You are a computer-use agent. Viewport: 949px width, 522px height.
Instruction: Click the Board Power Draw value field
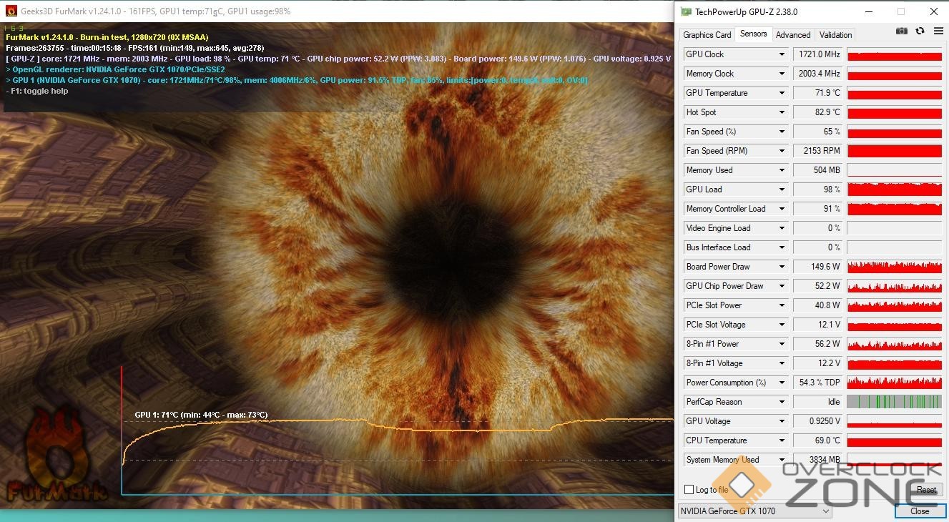coord(817,267)
